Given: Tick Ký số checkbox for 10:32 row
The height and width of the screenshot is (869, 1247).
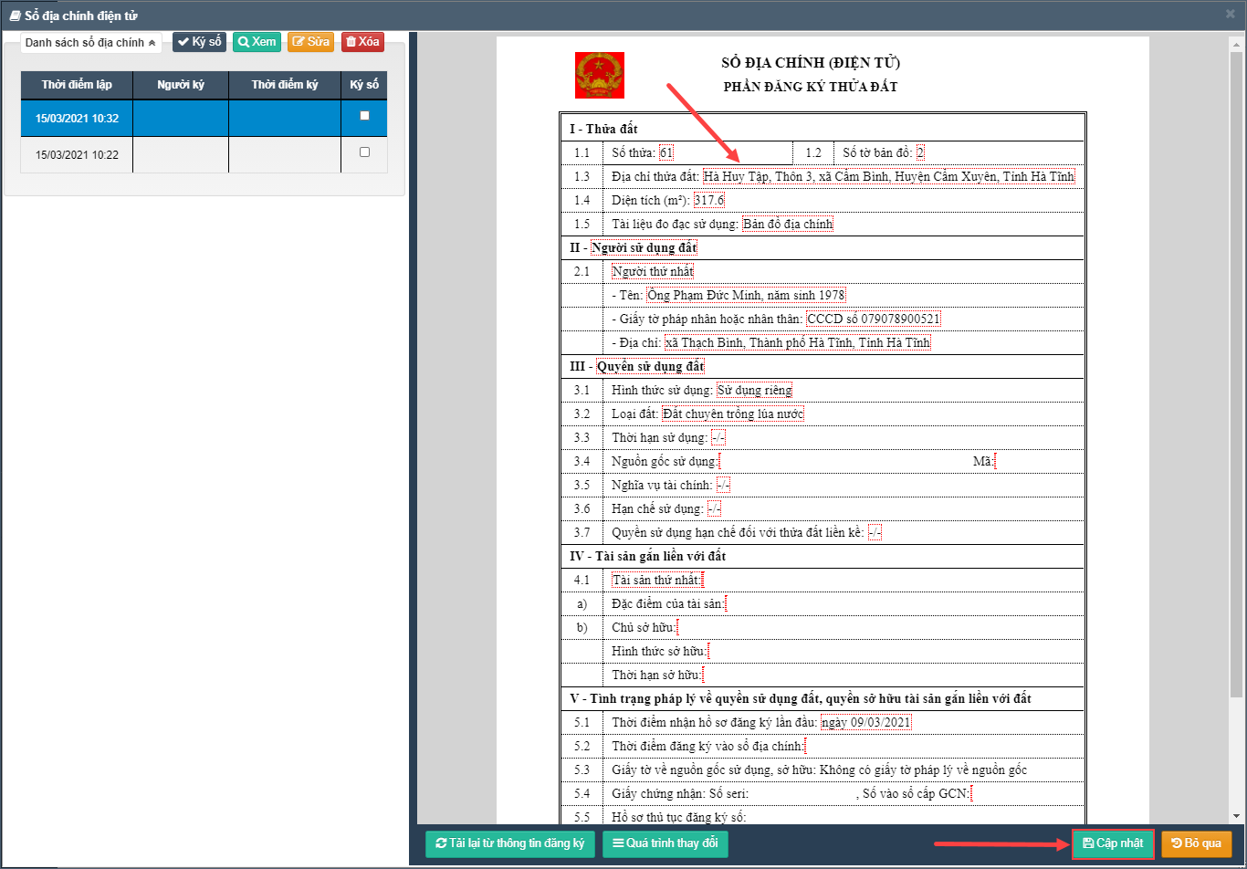Looking at the screenshot, I should 364,116.
